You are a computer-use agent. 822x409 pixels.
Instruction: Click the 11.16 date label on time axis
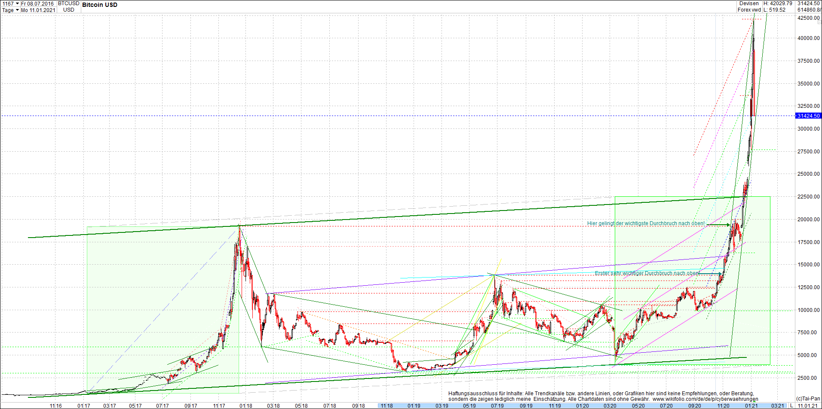point(55,406)
